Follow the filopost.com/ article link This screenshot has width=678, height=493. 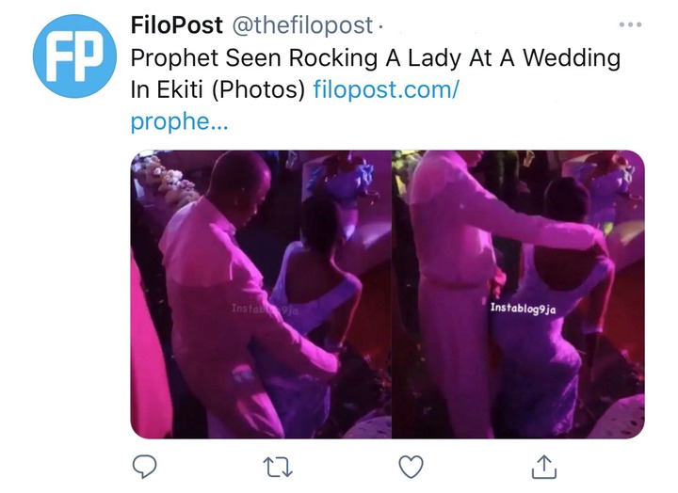(x=386, y=89)
